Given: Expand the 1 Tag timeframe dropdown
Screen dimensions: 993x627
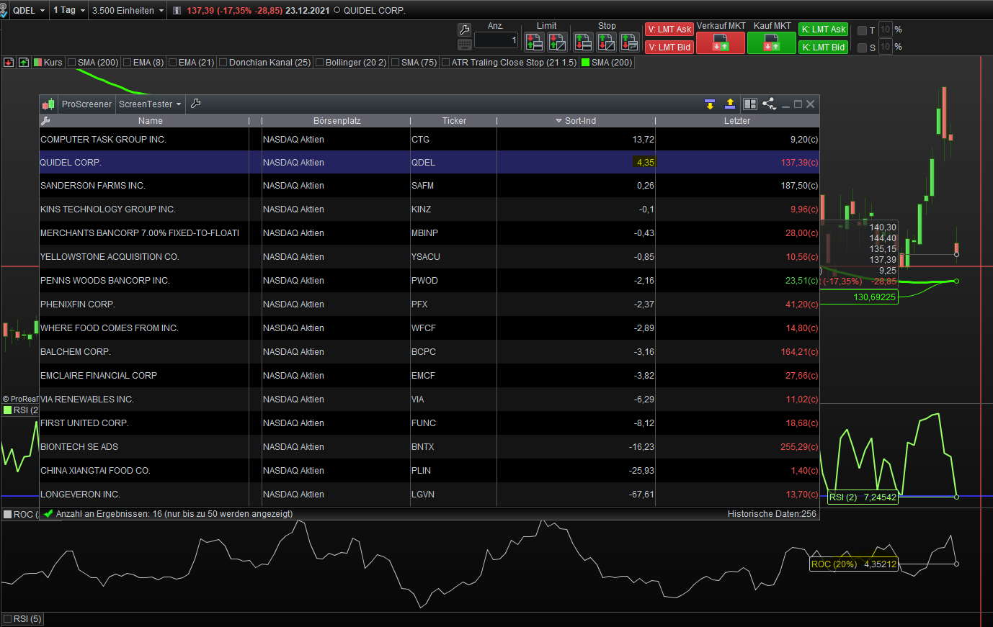Looking at the screenshot, I should click(x=82, y=11).
